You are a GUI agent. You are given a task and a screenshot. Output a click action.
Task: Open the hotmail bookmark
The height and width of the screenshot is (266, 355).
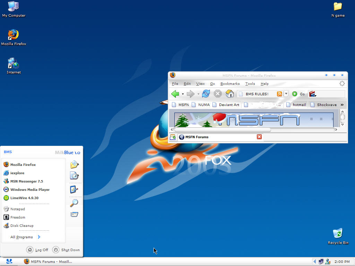(296, 105)
